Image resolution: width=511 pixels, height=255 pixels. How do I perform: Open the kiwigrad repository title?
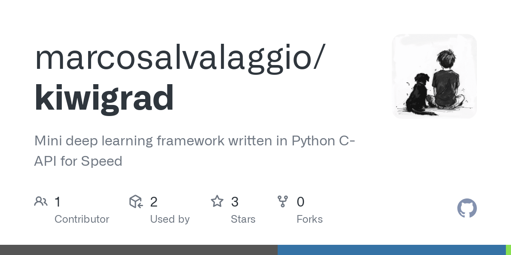(104, 97)
